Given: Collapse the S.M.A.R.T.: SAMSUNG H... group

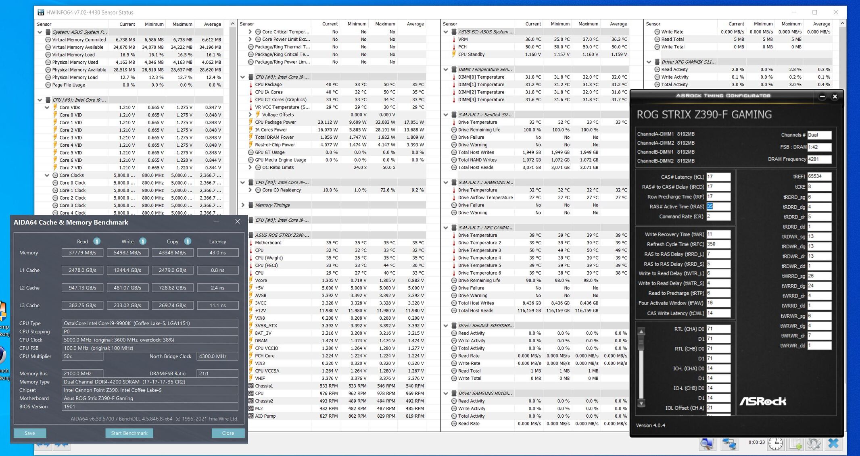Looking at the screenshot, I should 446,183.
